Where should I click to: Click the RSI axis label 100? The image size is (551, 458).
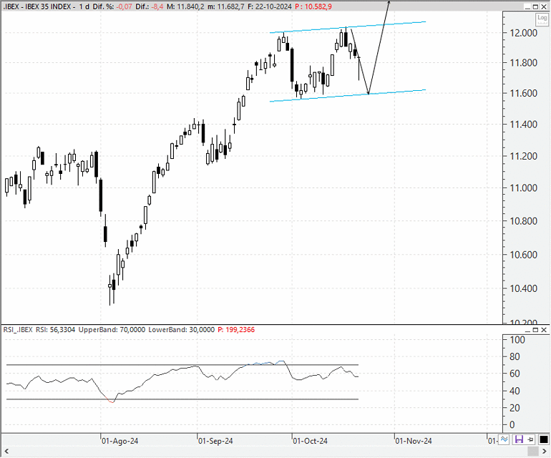(x=517, y=340)
